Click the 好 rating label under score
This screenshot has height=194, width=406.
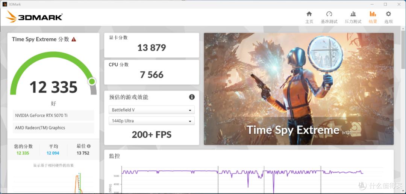point(53,103)
